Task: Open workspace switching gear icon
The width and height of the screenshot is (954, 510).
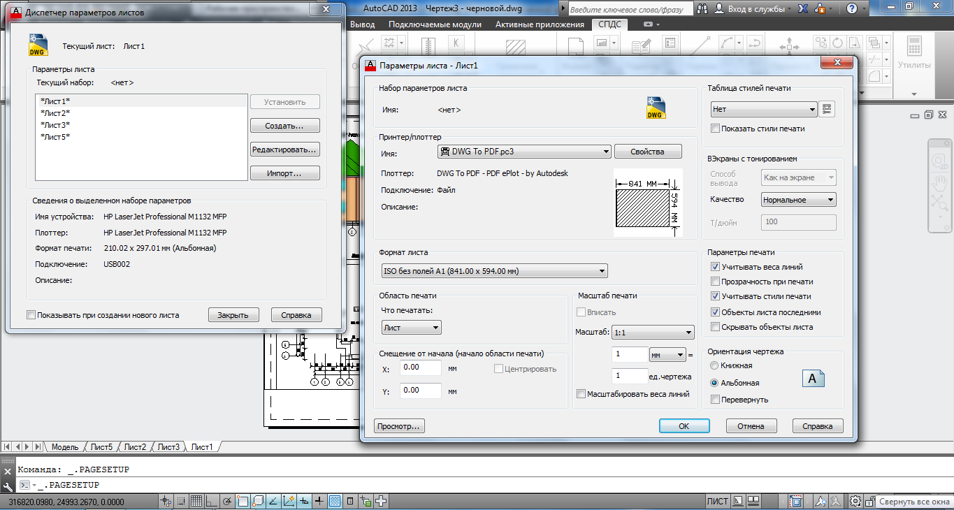Action: click(855, 501)
